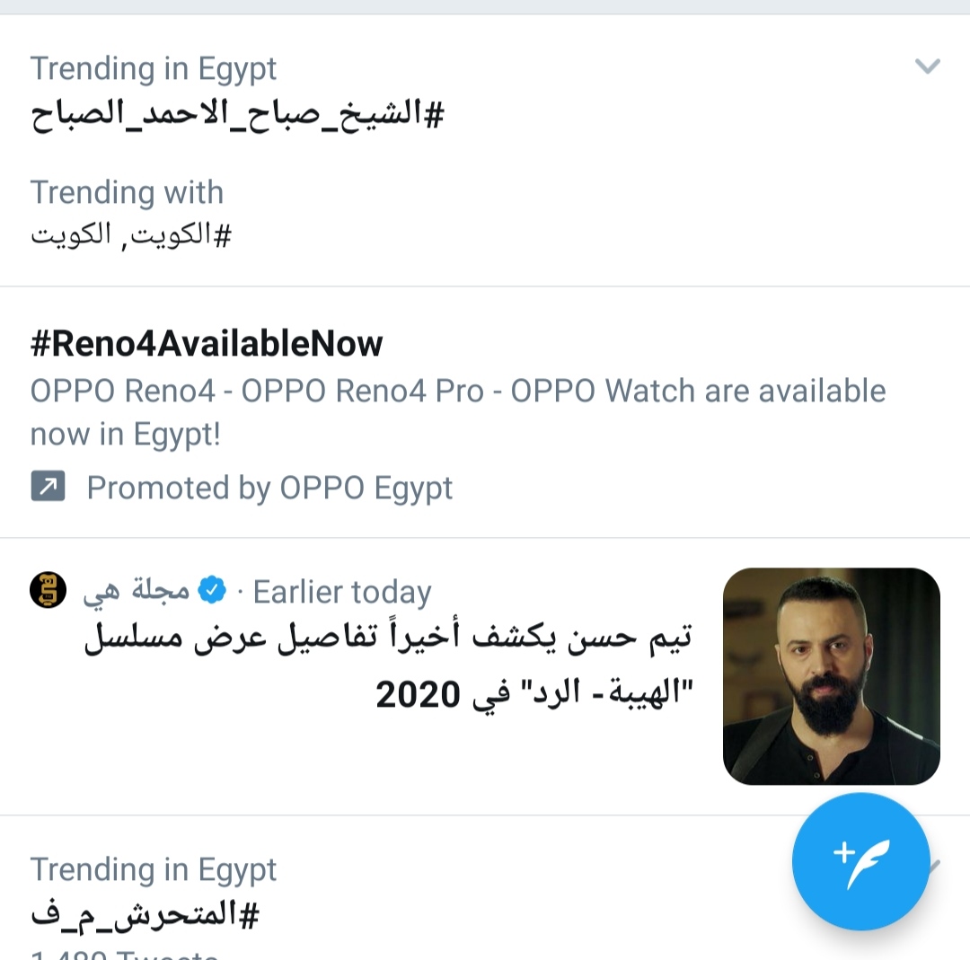The width and height of the screenshot is (970, 960).
Task: Expand the chevron for the المتحرش_م_ف trend
Action: pyautogui.click(x=934, y=866)
